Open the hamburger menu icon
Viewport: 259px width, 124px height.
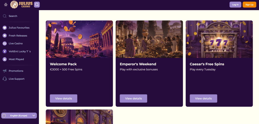(6, 5)
